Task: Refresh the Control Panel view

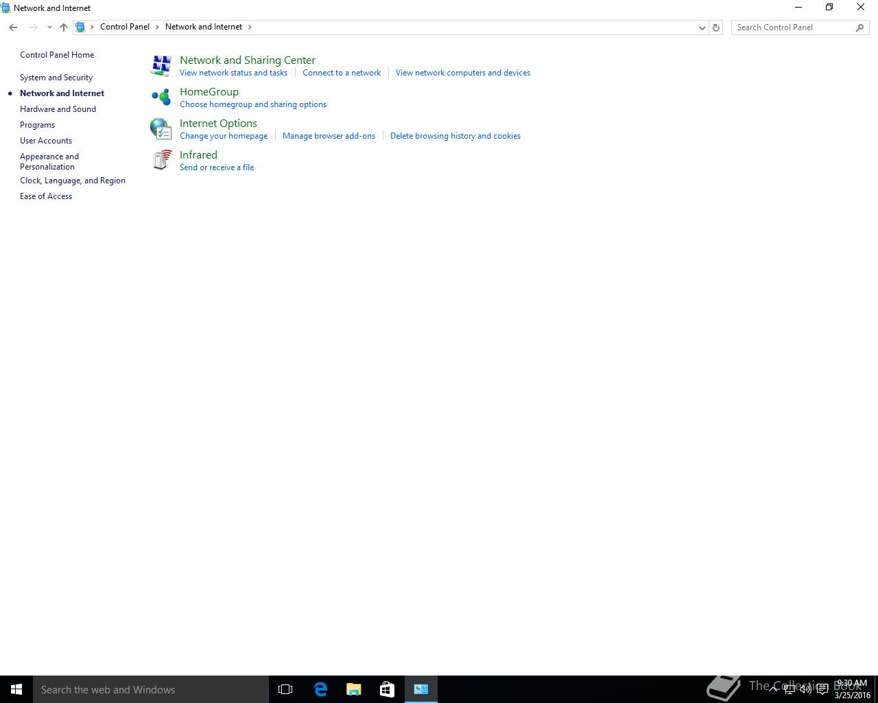Action: (716, 27)
